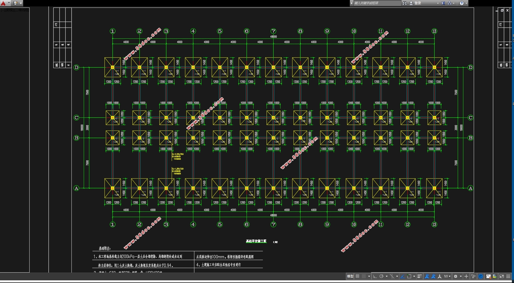Toggle ortho mode
514x283 pixels.
375,276
